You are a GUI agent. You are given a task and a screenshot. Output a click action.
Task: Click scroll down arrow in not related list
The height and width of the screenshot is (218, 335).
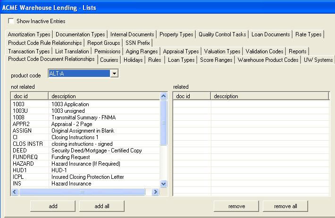[x=163, y=184]
